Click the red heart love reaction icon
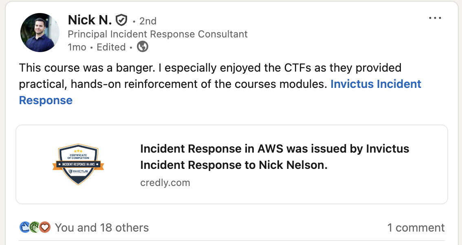This screenshot has height=245, width=462. 45,227
